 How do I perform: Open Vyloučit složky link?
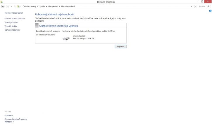click(11, 26)
